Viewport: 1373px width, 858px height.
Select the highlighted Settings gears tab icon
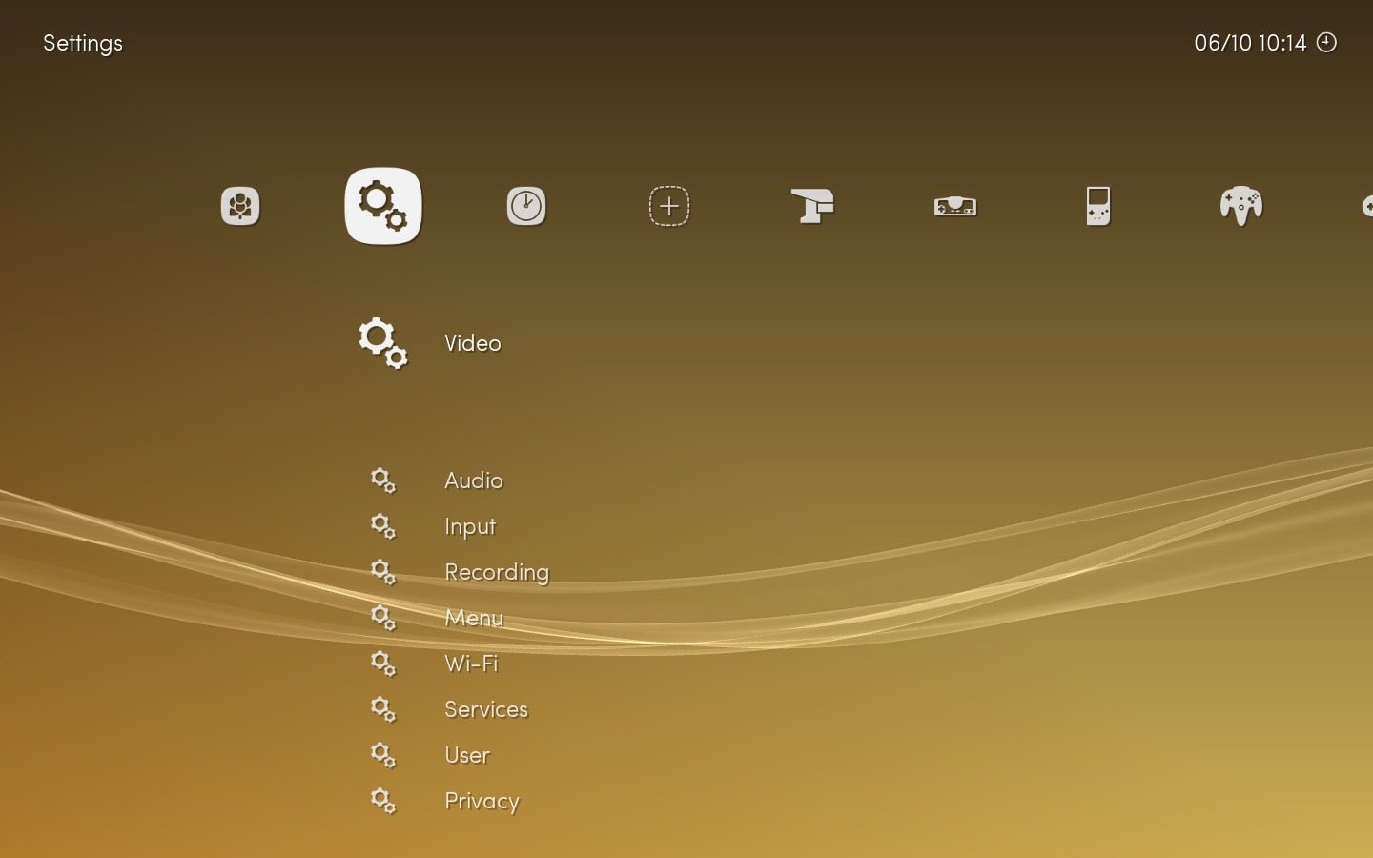[383, 206]
